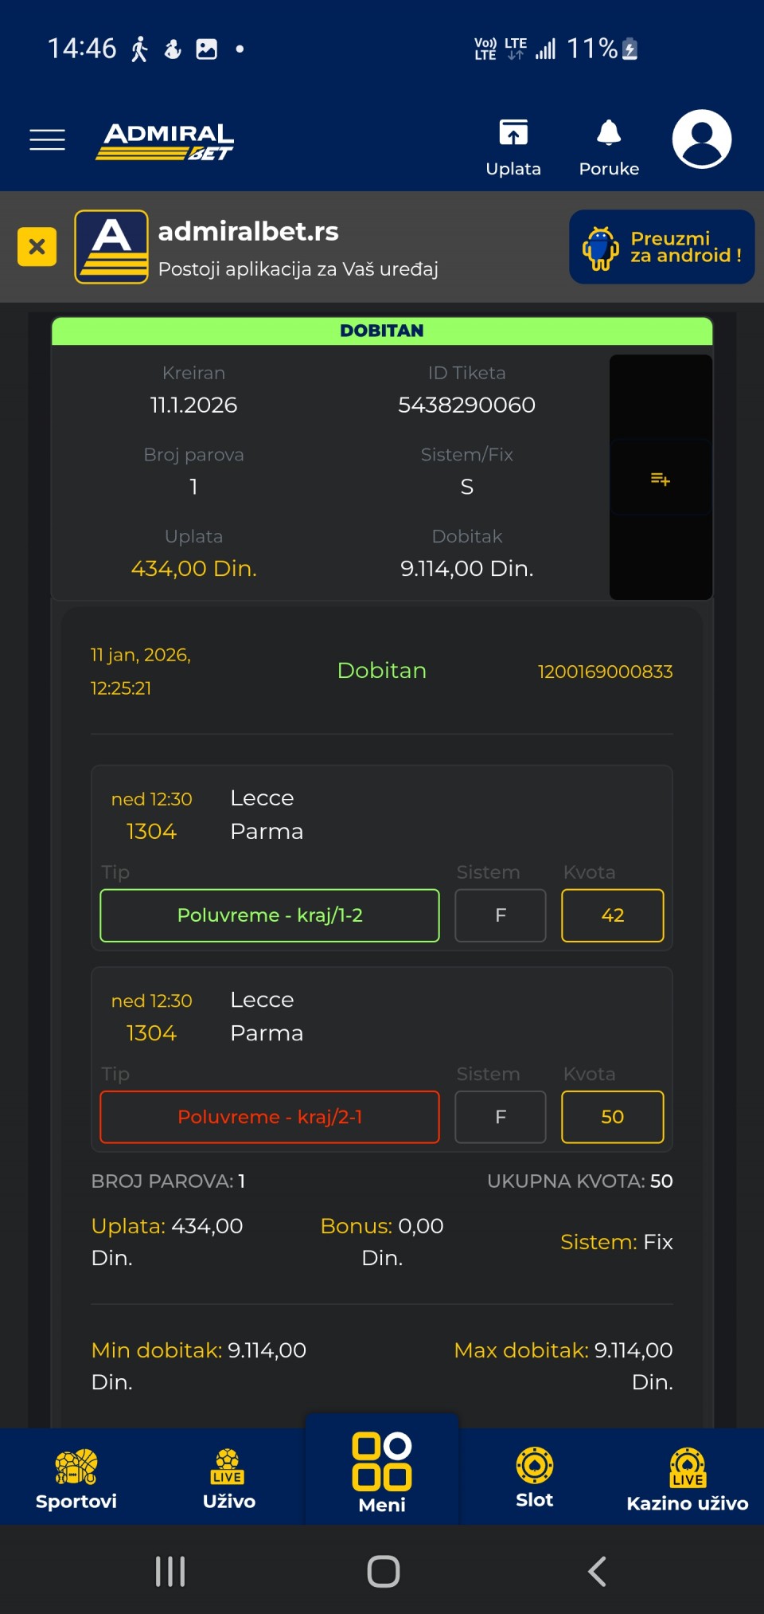
Task: Open Kazino uživo section
Action: point(687,1479)
